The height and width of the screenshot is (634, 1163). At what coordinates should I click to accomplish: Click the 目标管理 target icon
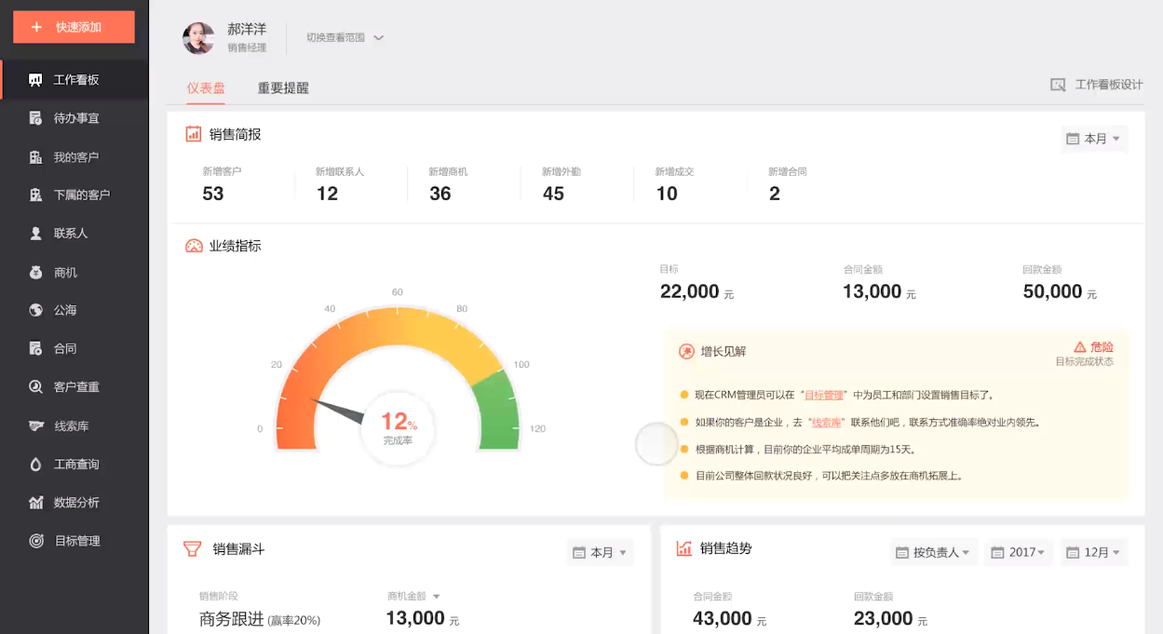tap(36, 541)
